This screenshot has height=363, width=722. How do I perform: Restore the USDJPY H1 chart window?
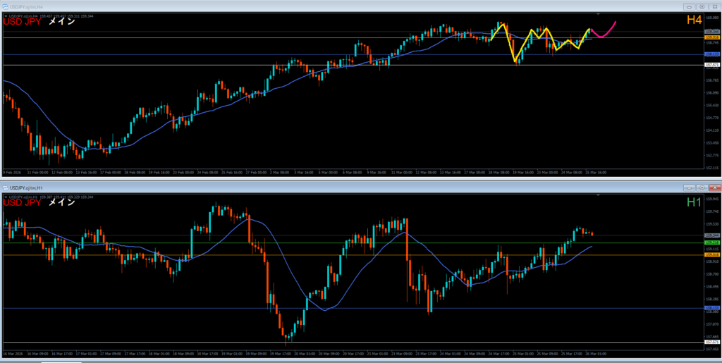702,188
